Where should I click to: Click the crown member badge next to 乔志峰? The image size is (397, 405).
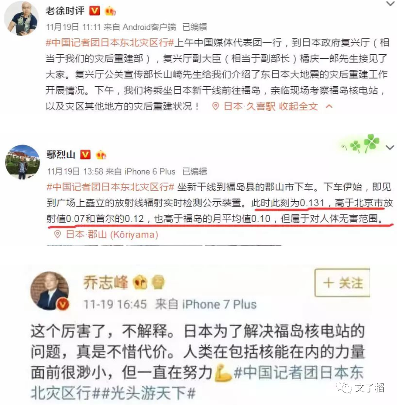[139, 282]
